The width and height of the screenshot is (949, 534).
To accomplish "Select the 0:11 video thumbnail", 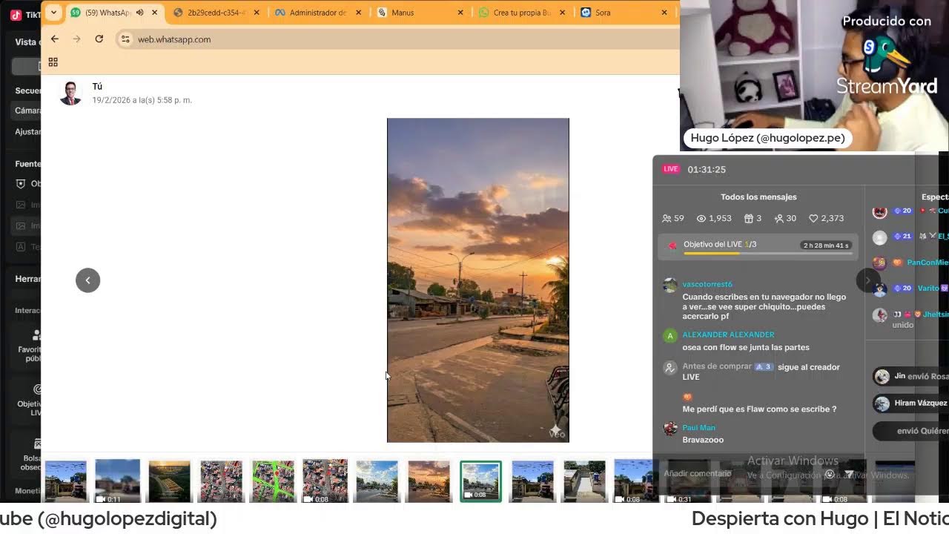I will [117, 481].
